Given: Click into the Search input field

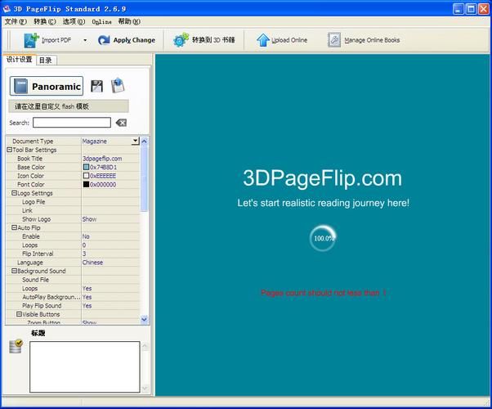Looking at the screenshot, I should point(72,123).
